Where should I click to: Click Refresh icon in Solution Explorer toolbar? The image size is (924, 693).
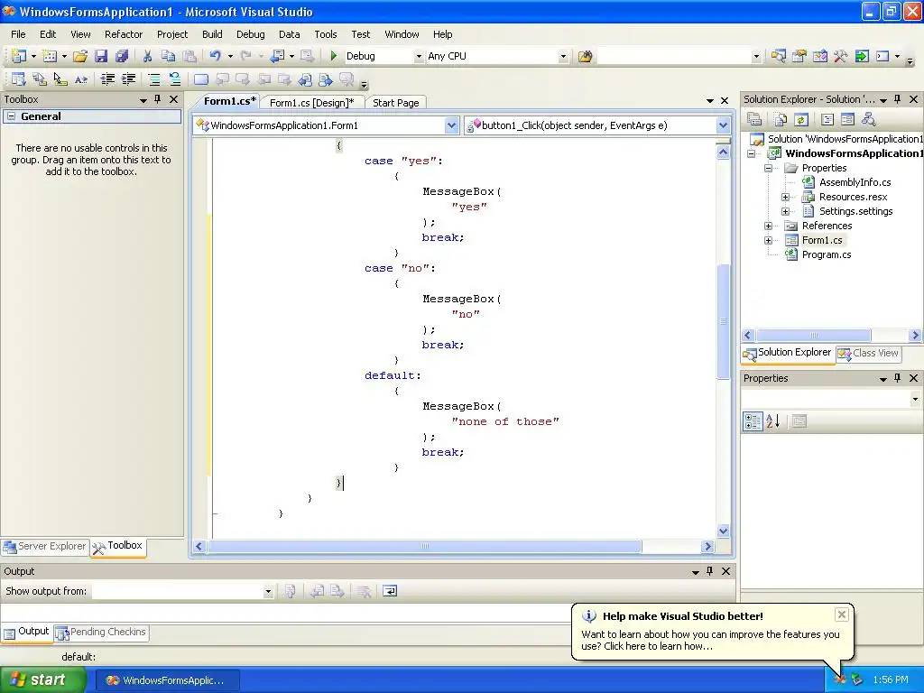pyautogui.click(x=801, y=120)
